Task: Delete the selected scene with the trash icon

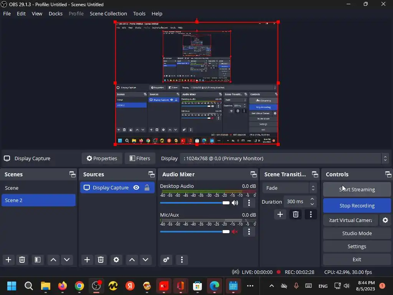Action: (22, 260)
